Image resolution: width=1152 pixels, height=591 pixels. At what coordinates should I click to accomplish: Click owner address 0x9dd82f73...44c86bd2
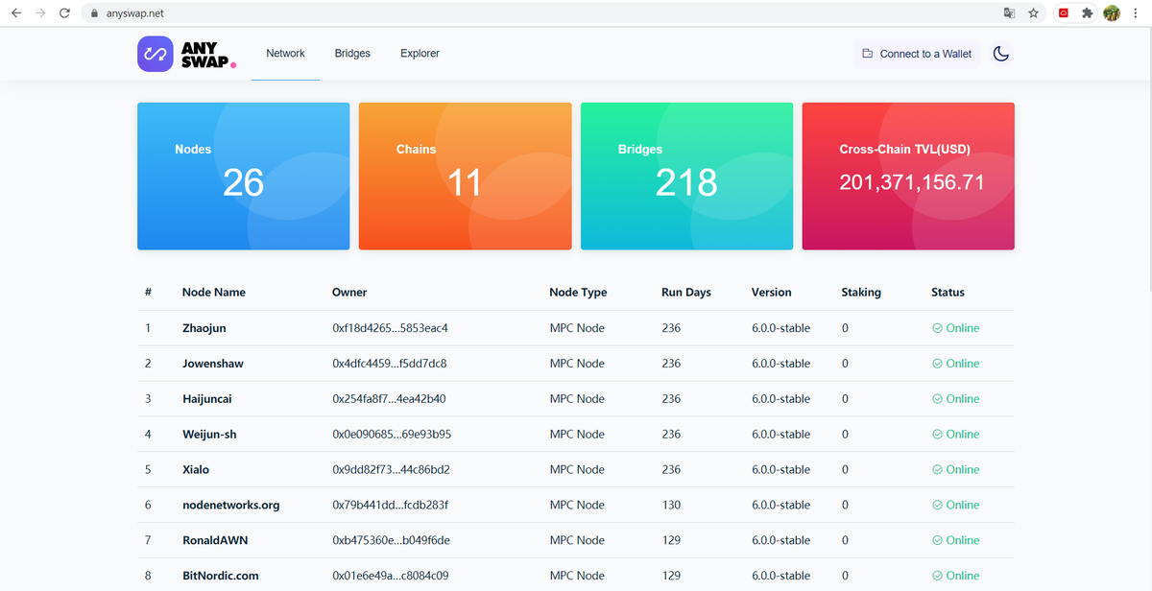(391, 470)
